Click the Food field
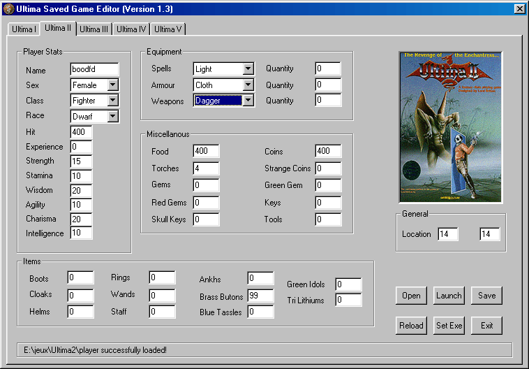Image resolution: width=529 pixels, height=369 pixels. coord(206,151)
